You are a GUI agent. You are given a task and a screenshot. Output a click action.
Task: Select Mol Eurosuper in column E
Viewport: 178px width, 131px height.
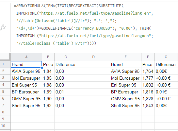point(125,78)
